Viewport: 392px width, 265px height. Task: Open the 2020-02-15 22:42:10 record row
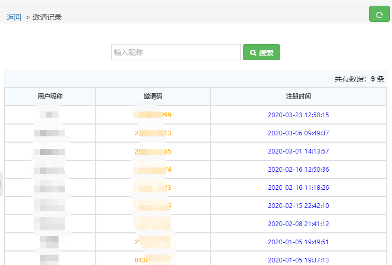[x=298, y=206]
